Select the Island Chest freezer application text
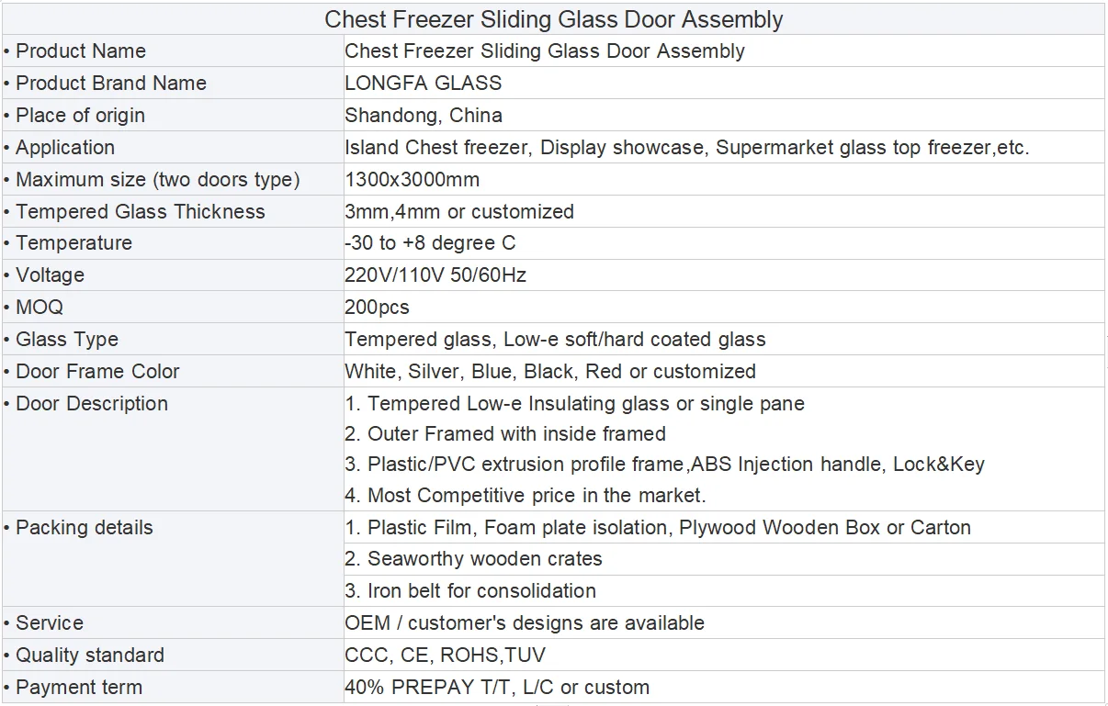The height and width of the screenshot is (706, 1108). (686, 147)
